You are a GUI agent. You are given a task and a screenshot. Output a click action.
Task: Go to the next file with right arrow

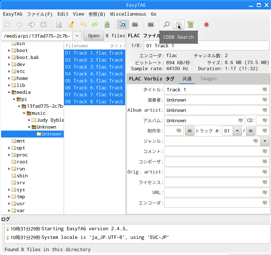pos(31,24)
